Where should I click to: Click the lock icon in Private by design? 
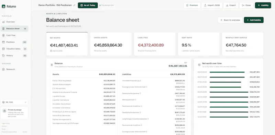click(4, 111)
